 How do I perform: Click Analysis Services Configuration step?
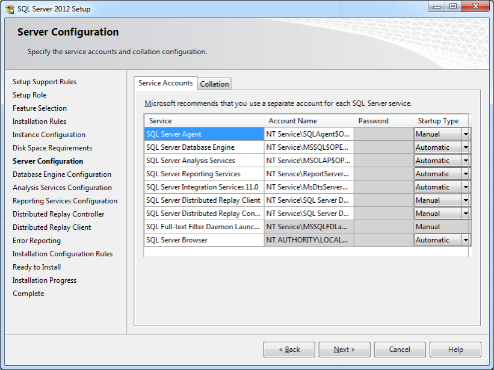62,188
